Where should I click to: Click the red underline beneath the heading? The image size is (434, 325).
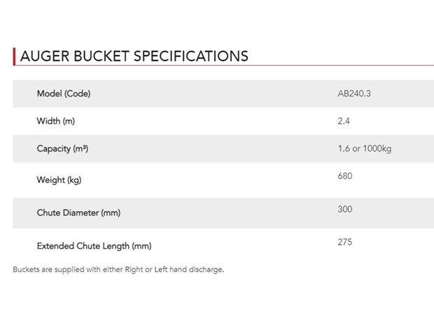point(225,66)
